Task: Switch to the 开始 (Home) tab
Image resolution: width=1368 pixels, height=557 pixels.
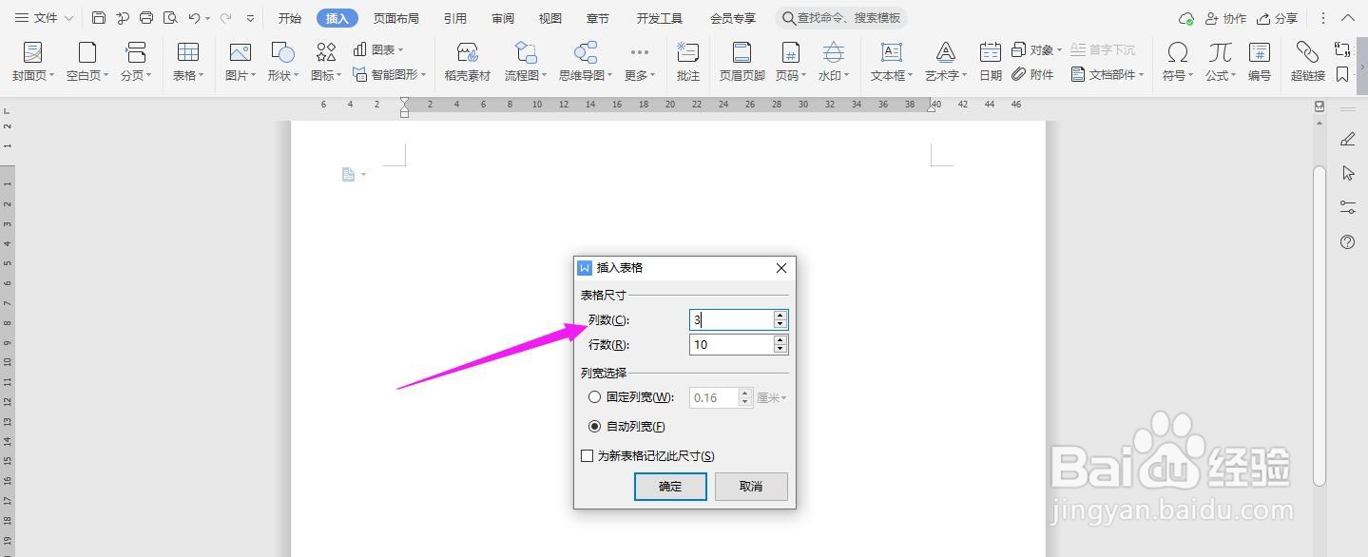Action: (290, 18)
